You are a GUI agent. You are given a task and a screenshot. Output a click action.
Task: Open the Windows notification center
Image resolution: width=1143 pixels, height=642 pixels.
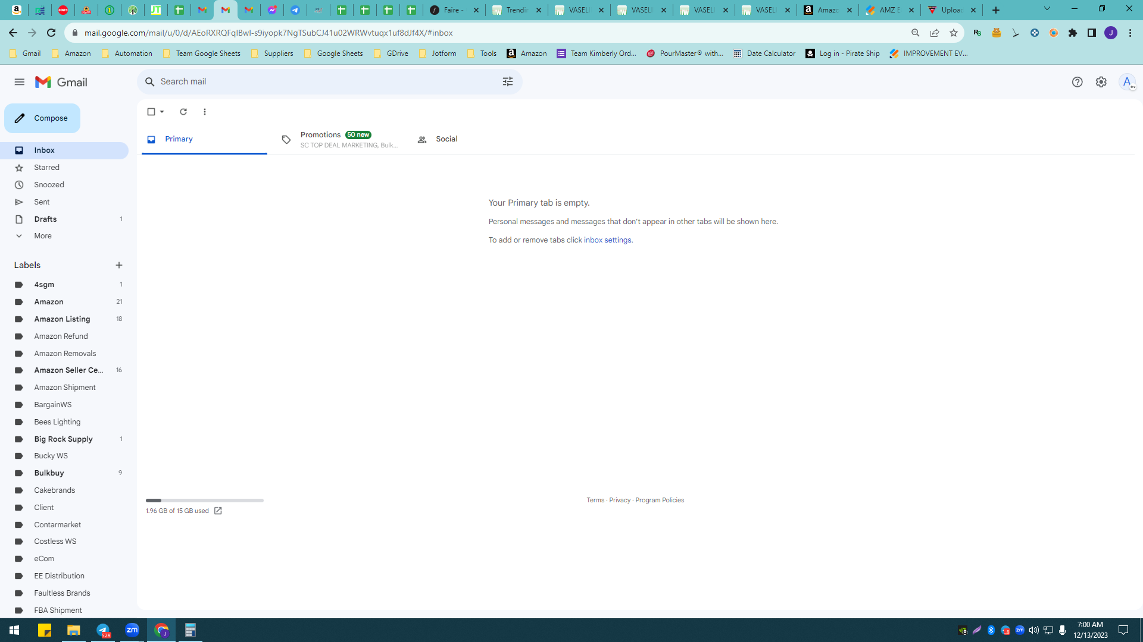[1123, 630]
